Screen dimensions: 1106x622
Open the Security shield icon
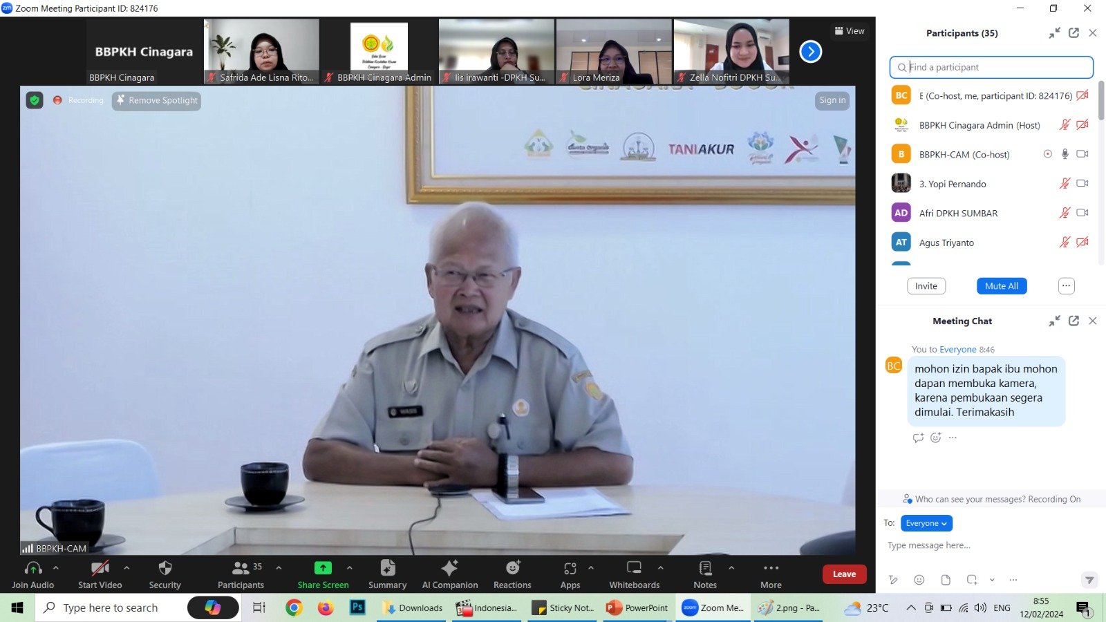165,568
